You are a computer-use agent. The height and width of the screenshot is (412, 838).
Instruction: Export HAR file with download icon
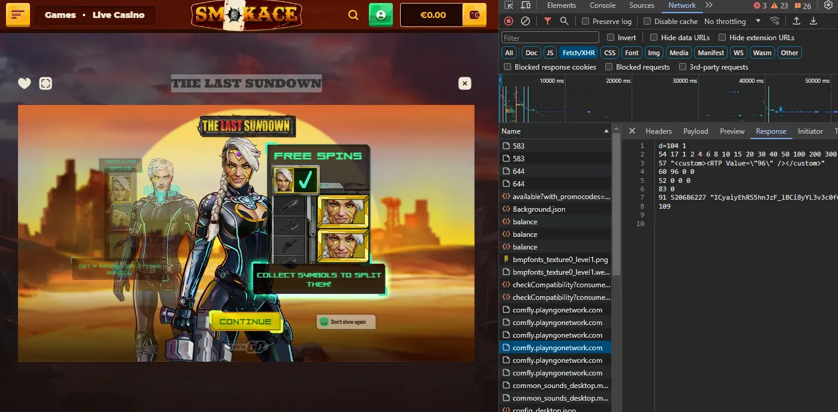(813, 21)
